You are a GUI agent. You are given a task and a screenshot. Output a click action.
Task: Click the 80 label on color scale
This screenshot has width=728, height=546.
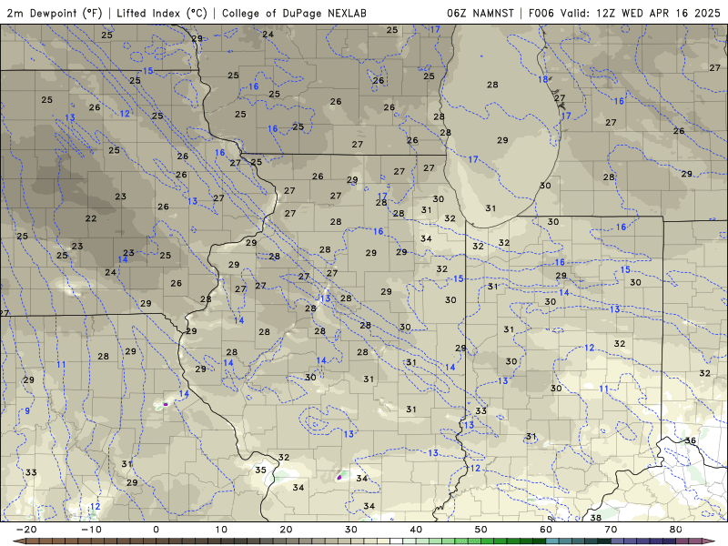point(676,530)
